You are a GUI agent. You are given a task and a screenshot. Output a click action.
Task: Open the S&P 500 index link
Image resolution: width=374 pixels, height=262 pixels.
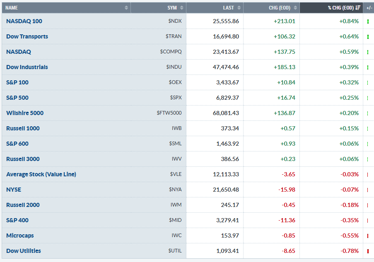point(17,98)
